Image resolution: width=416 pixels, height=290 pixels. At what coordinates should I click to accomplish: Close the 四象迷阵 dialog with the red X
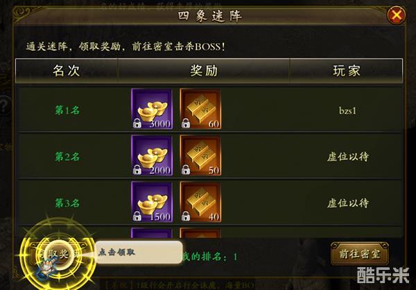point(396,15)
